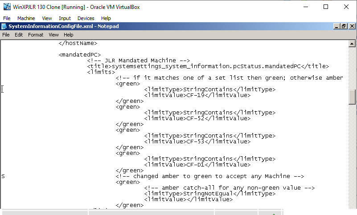Open Notepad's File menu

click(6, 35)
